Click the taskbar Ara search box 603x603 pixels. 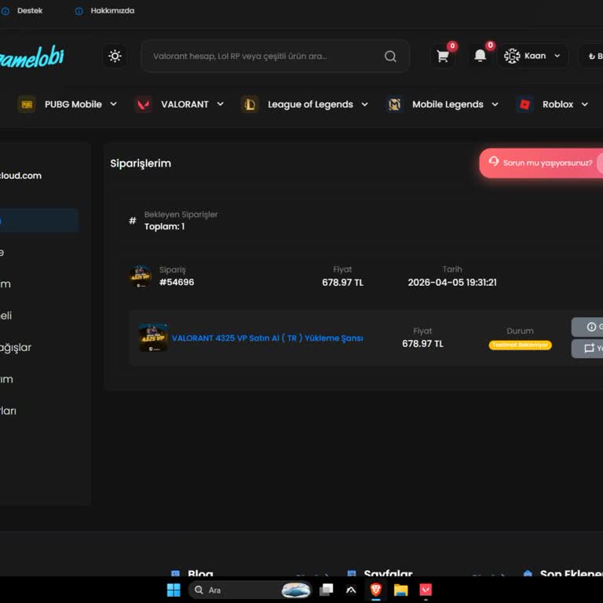pos(249,590)
